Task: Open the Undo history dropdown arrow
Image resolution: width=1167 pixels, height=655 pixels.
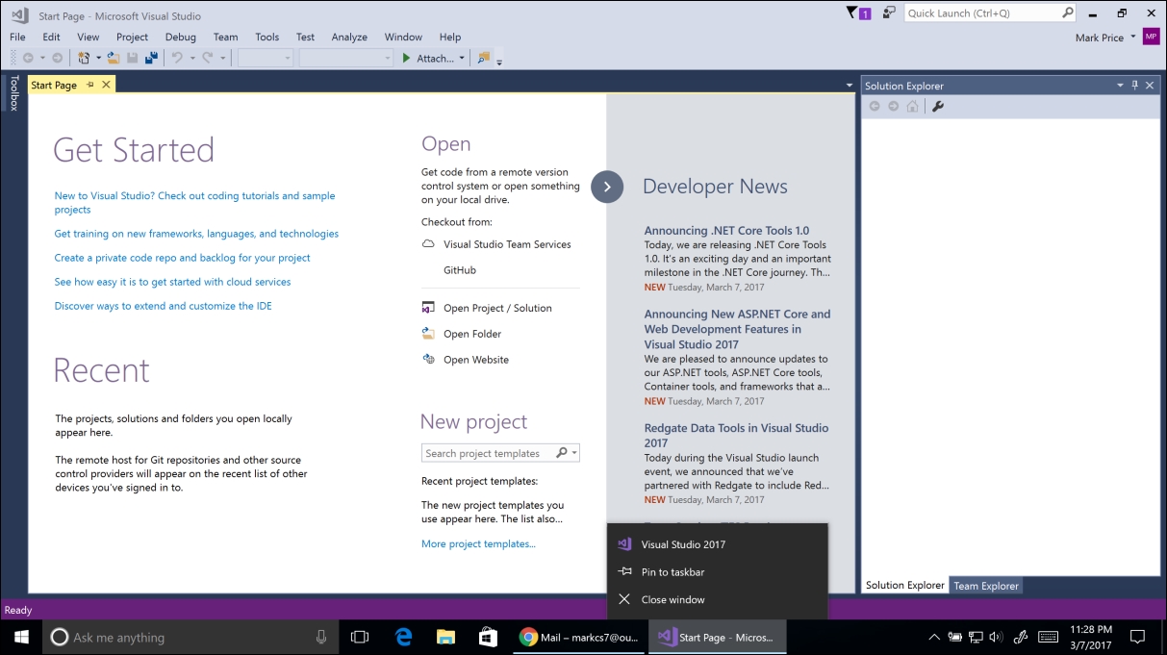Action: click(192, 59)
